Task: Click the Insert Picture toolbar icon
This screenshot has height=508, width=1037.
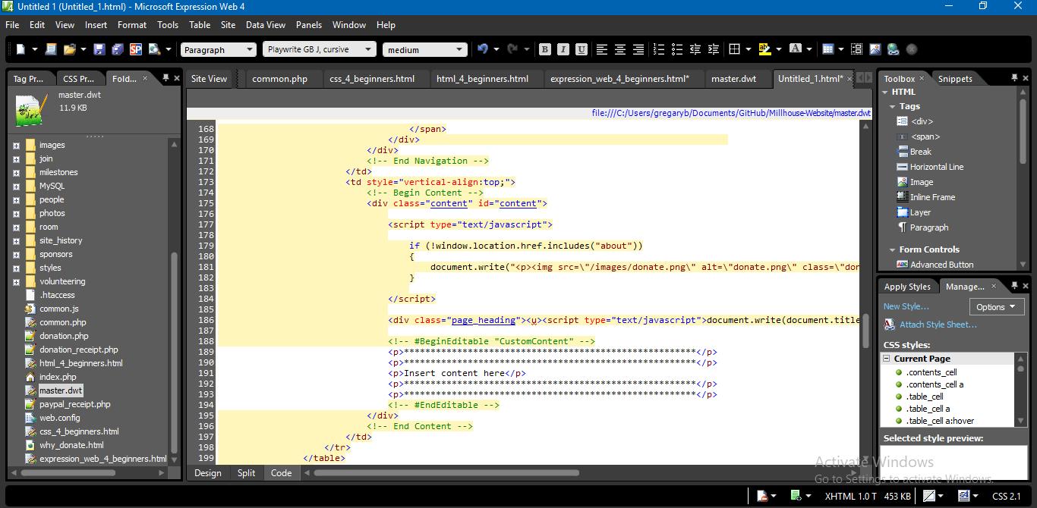Action: (x=875, y=49)
